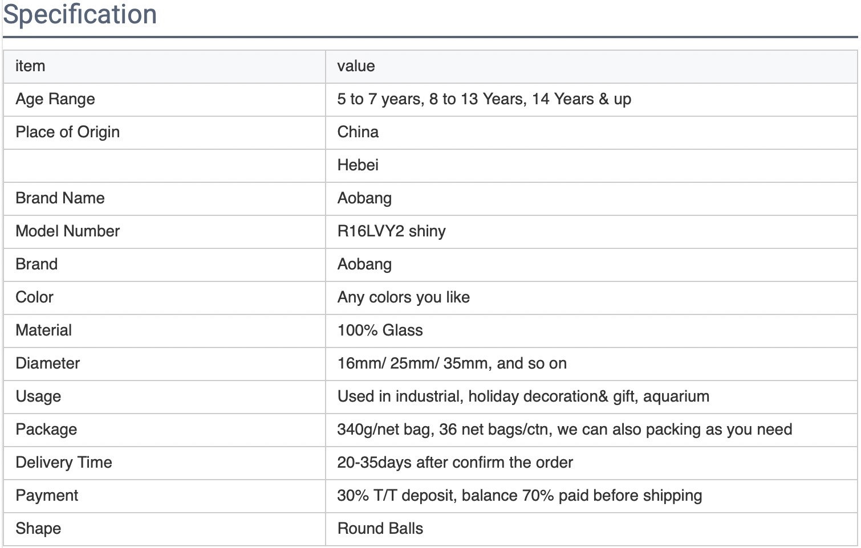Click the 'Material' row label
Viewport: 861px width, 548px height.
coord(44,330)
